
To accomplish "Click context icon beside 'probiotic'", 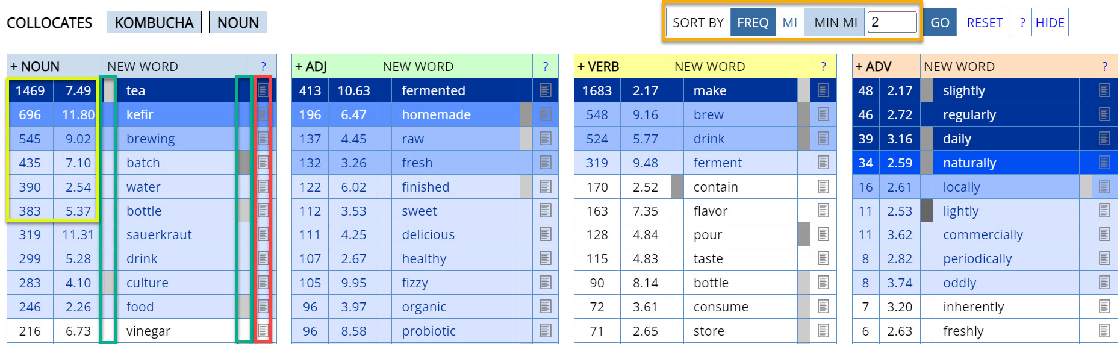I will [546, 331].
